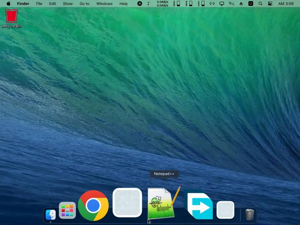Viewport: 300px width, 225px height.
Task: Open the File menu
Action: click(x=39, y=4)
